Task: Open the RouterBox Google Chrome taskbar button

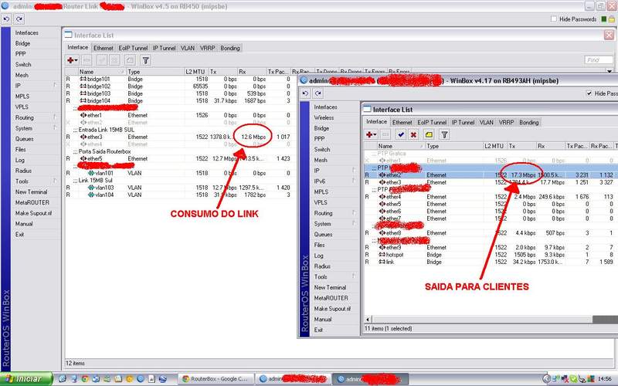Action: (x=216, y=379)
